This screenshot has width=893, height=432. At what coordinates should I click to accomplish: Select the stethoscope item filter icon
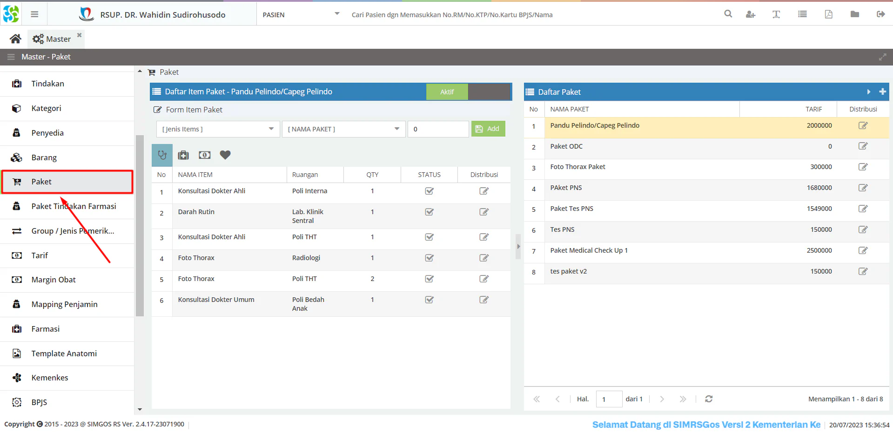click(x=162, y=155)
